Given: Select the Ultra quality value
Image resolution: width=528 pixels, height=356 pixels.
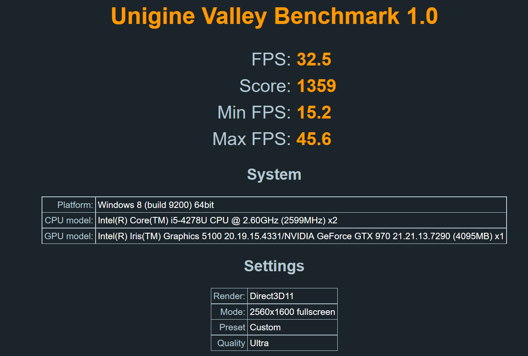Looking at the screenshot, I should click(259, 343).
